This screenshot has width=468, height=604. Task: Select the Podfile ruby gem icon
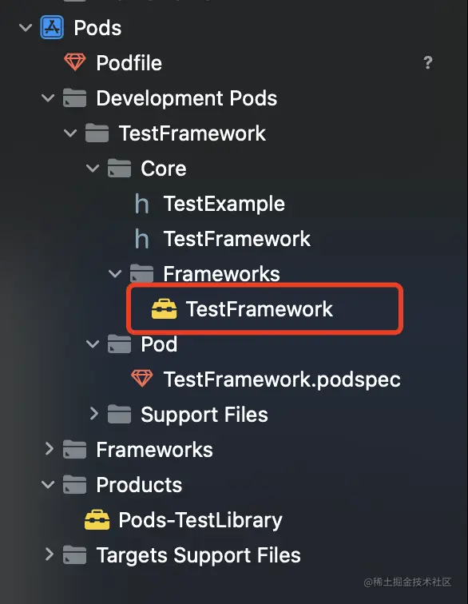tap(75, 62)
